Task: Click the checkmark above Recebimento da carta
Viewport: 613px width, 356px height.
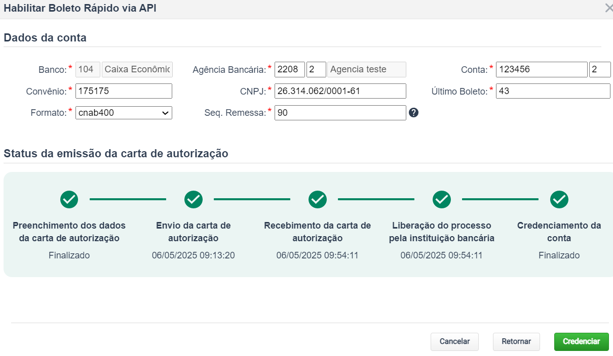Action: tap(318, 200)
